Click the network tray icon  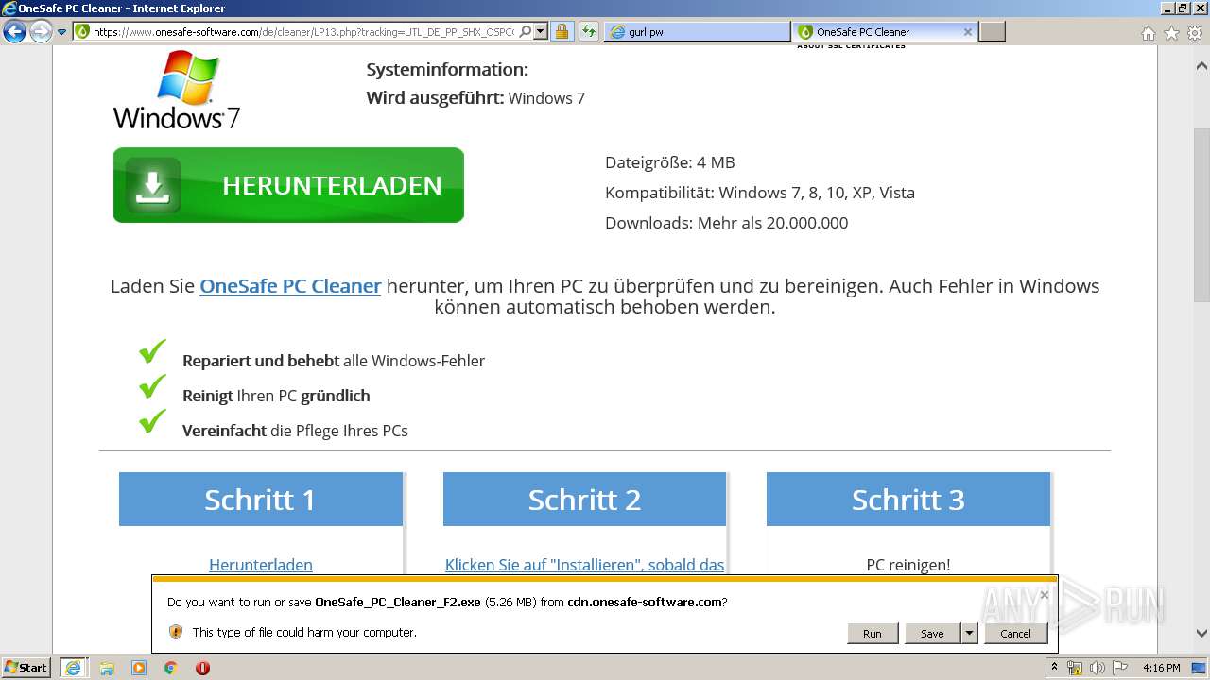coord(1075,668)
